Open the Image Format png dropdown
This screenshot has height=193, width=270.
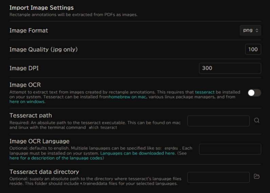click(250, 30)
